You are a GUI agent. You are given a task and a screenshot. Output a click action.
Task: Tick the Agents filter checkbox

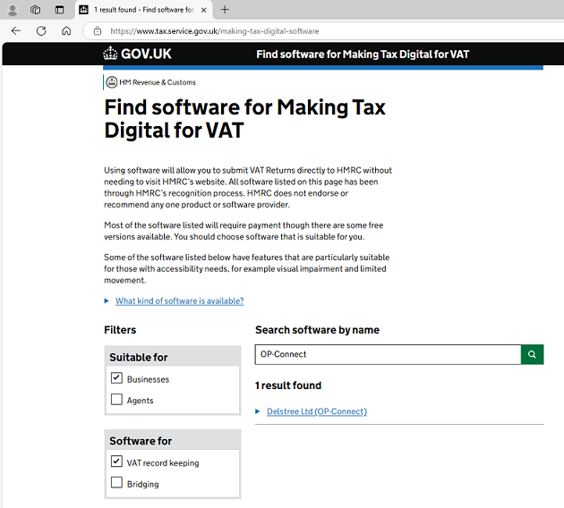(116, 400)
